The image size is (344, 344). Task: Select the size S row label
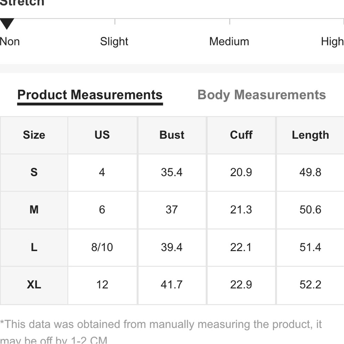[x=34, y=172]
